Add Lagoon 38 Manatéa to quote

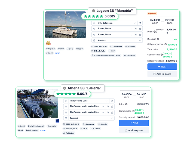tap(162, 74)
